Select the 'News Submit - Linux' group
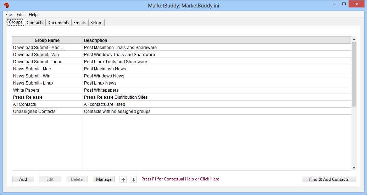 (47, 83)
